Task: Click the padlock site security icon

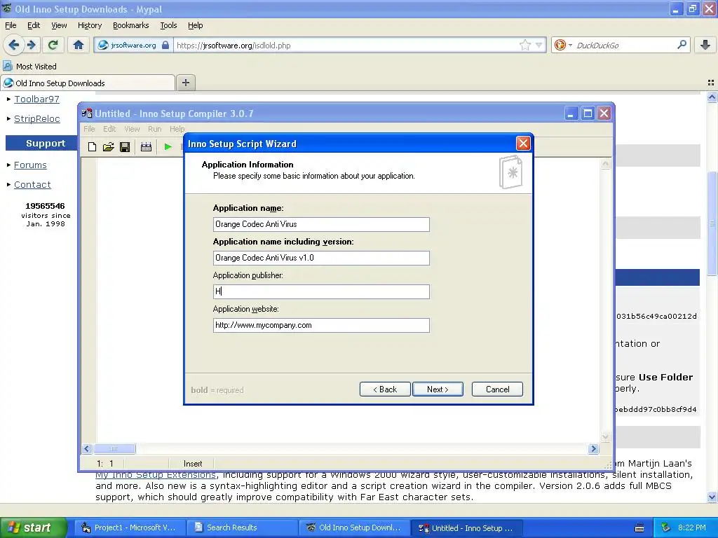Action: [x=165, y=45]
